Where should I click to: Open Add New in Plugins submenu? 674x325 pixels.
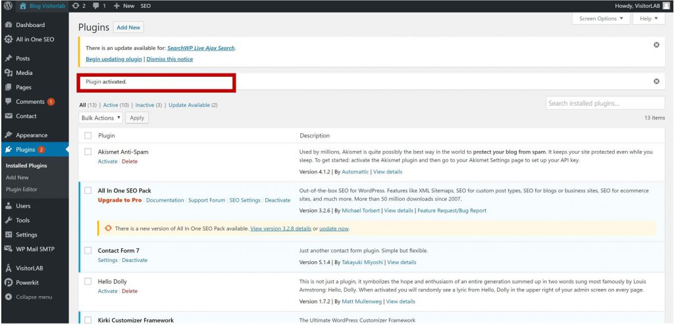click(17, 177)
